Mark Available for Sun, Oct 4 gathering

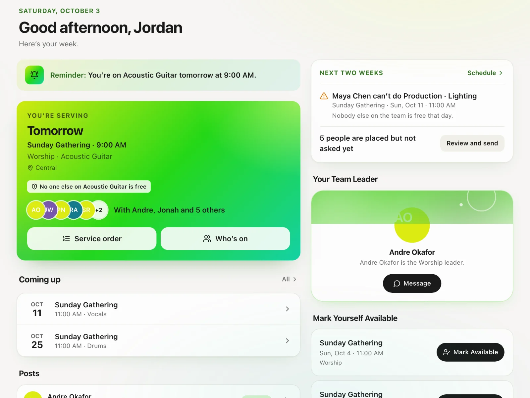(470, 352)
